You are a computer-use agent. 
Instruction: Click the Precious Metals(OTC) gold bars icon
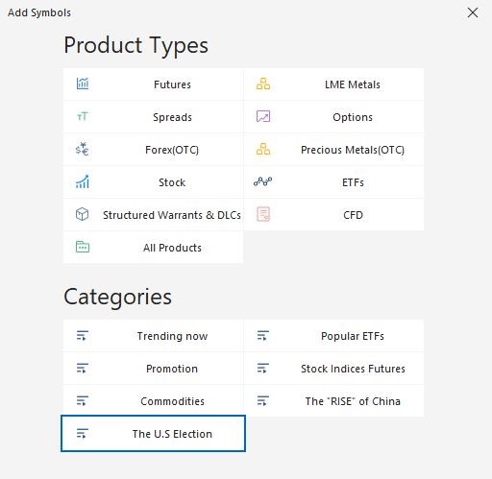coord(263,149)
